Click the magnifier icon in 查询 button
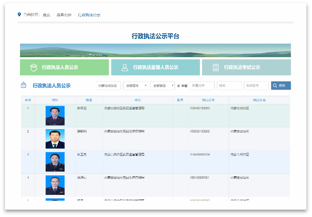This screenshot has width=312, height=217. pyautogui.click(x=275, y=86)
